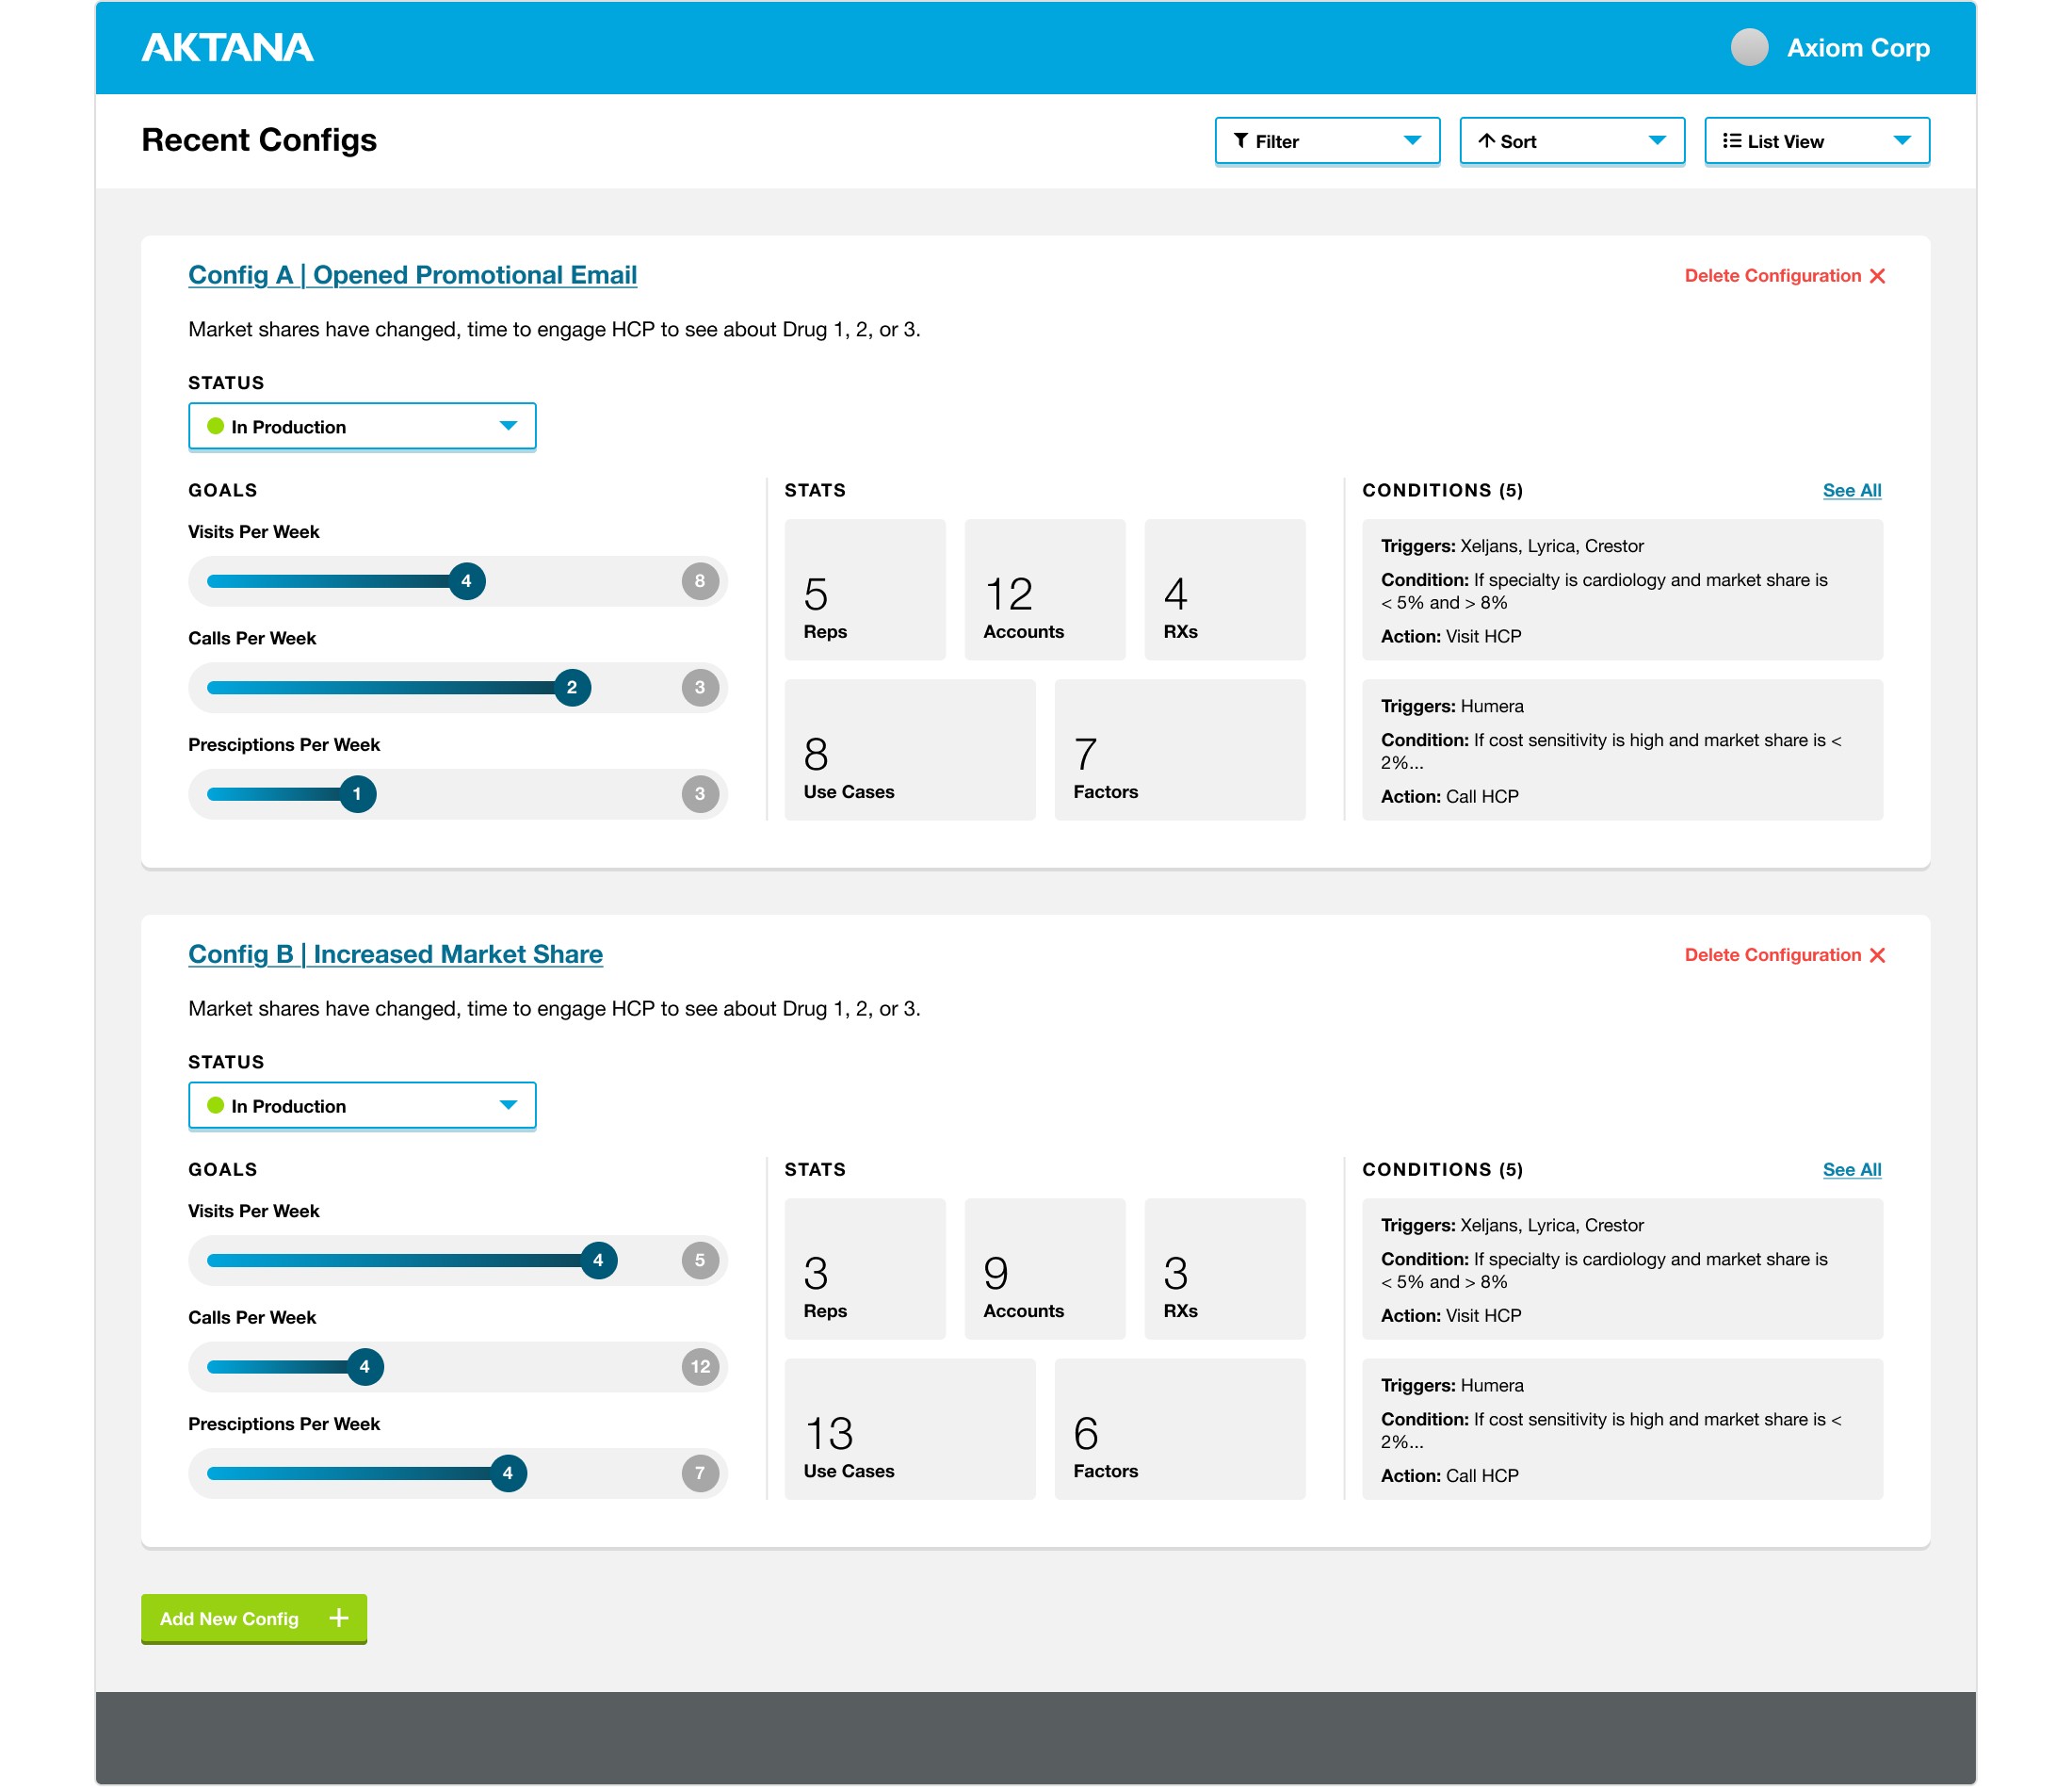Click the X icon for Config B delete

pos(1877,955)
